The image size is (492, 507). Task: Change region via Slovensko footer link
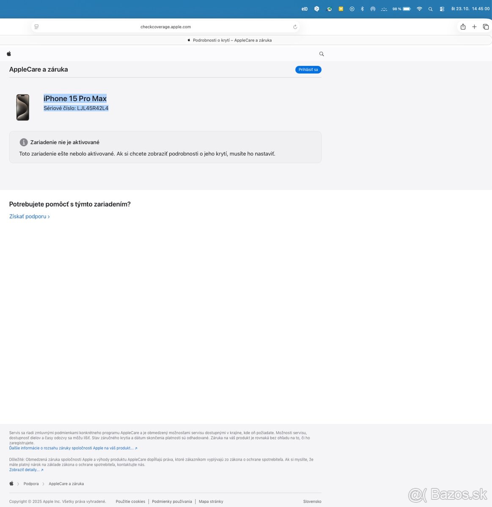tap(312, 502)
